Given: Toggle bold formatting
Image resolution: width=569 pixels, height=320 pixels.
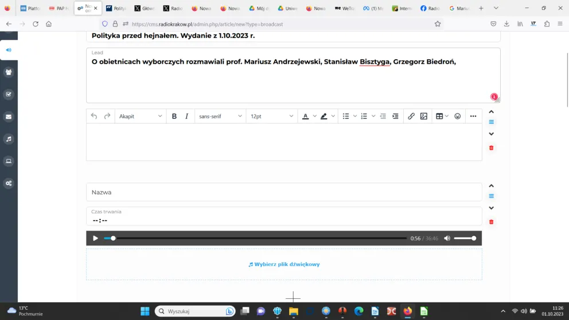Looking at the screenshot, I should (x=174, y=116).
